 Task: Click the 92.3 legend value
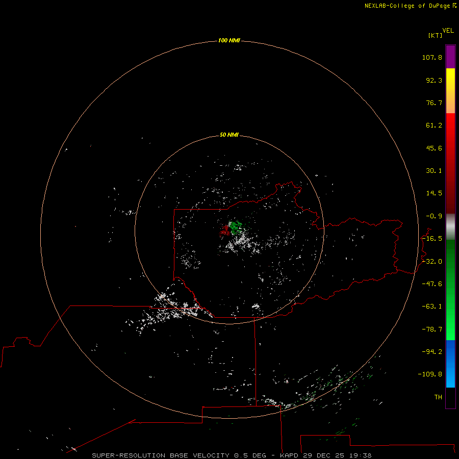click(x=434, y=80)
